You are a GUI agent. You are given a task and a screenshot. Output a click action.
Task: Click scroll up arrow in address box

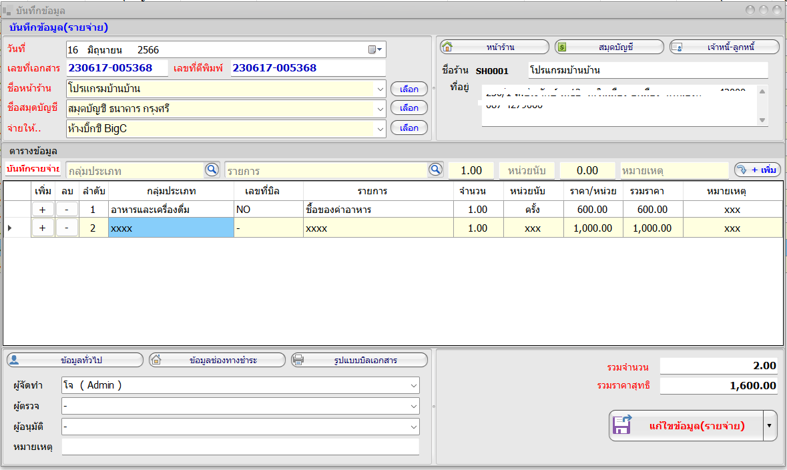click(x=762, y=91)
